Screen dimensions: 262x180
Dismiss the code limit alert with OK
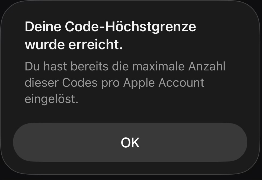[130, 142]
